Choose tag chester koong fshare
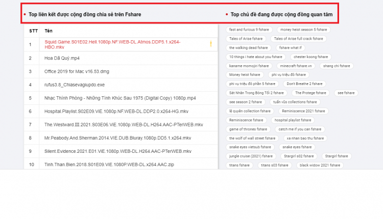 coord(310,57)
